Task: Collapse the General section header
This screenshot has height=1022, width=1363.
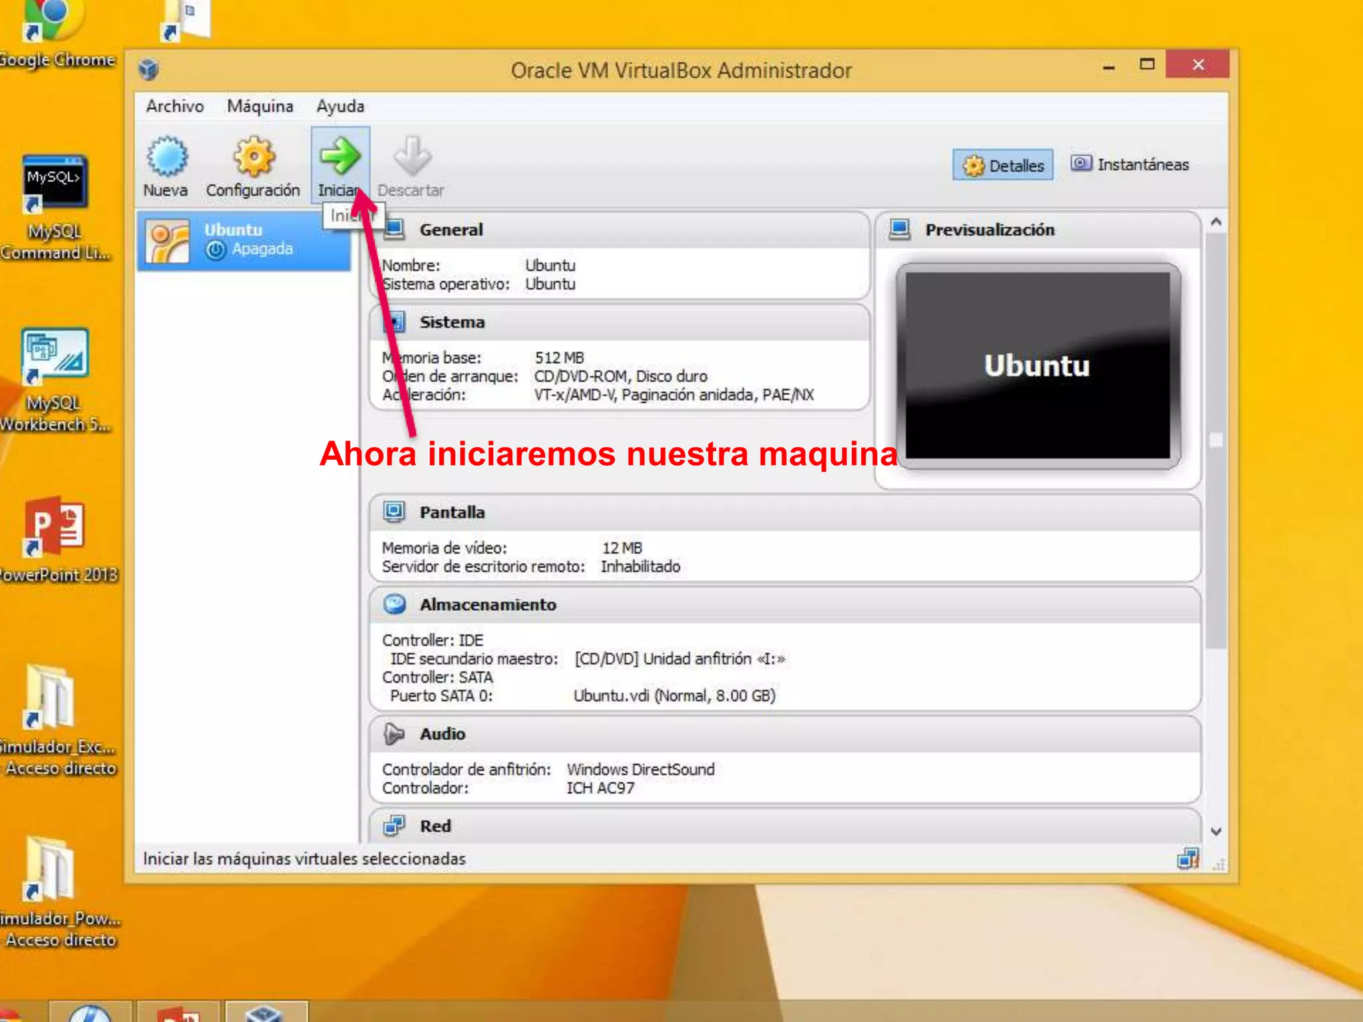Action: [451, 230]
